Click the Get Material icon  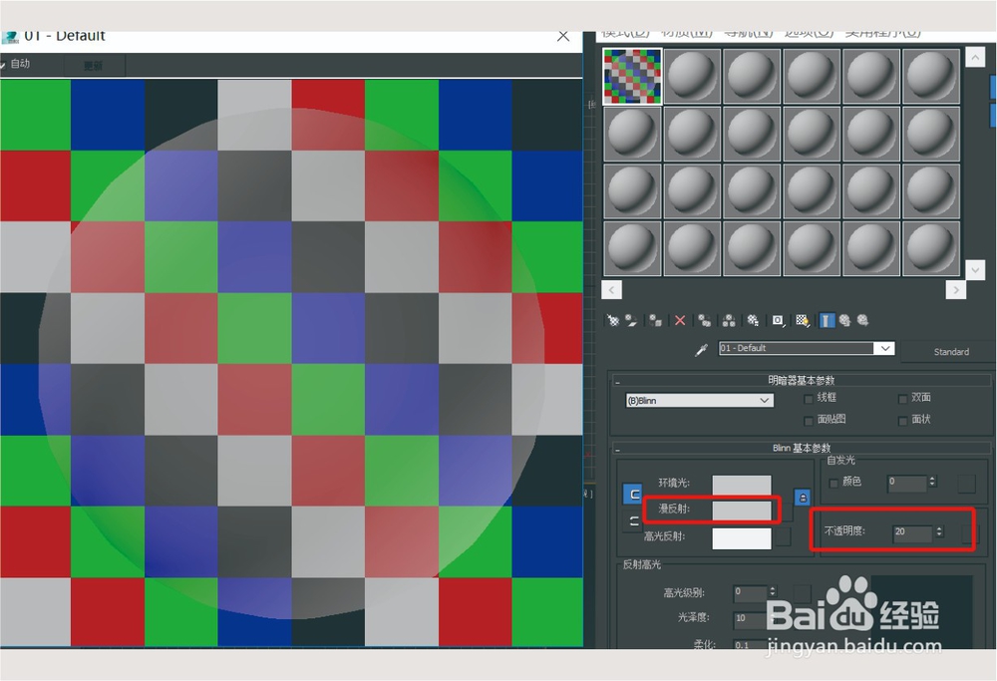point(613,320)
